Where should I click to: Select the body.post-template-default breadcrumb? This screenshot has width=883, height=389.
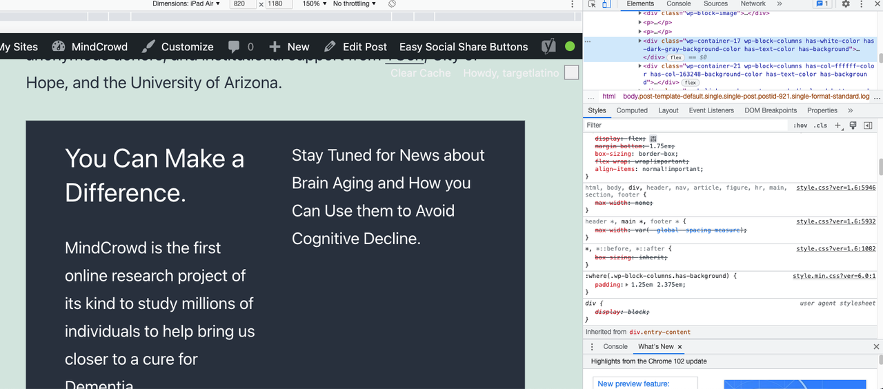click(746, 97)
